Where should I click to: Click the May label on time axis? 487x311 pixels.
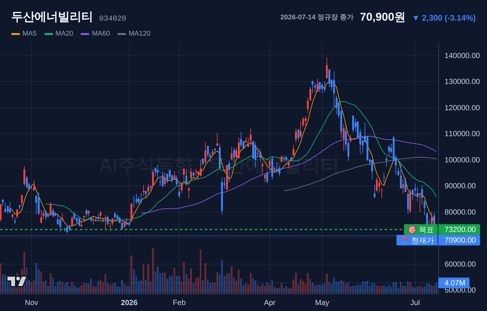[322, 303]
